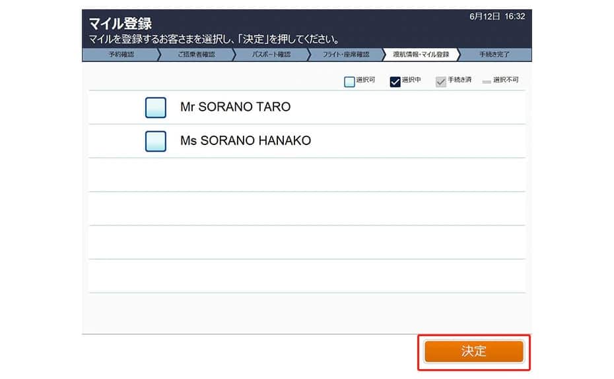Select the フライト・座席確認 step

pyautogui.click(x=346, y=54)
